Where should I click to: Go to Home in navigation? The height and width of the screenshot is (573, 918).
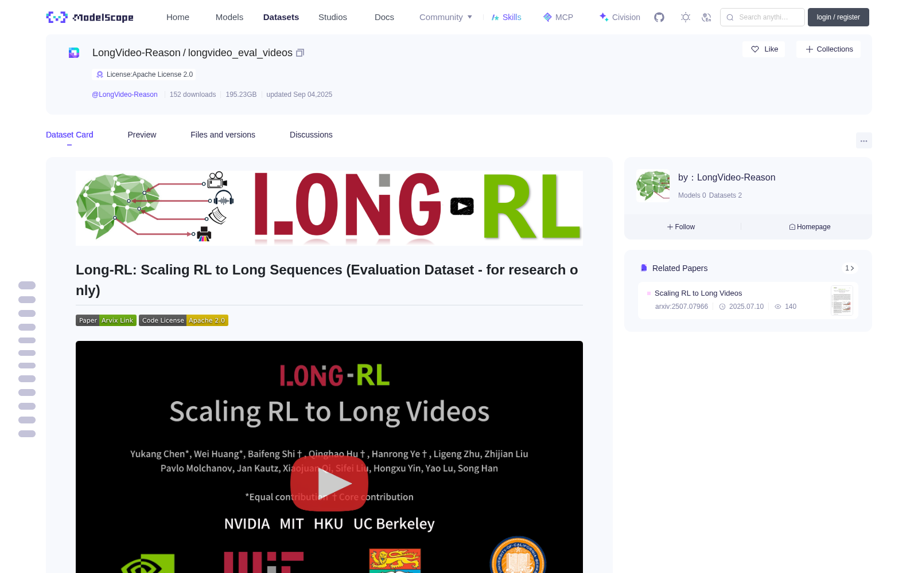(178, 17)
